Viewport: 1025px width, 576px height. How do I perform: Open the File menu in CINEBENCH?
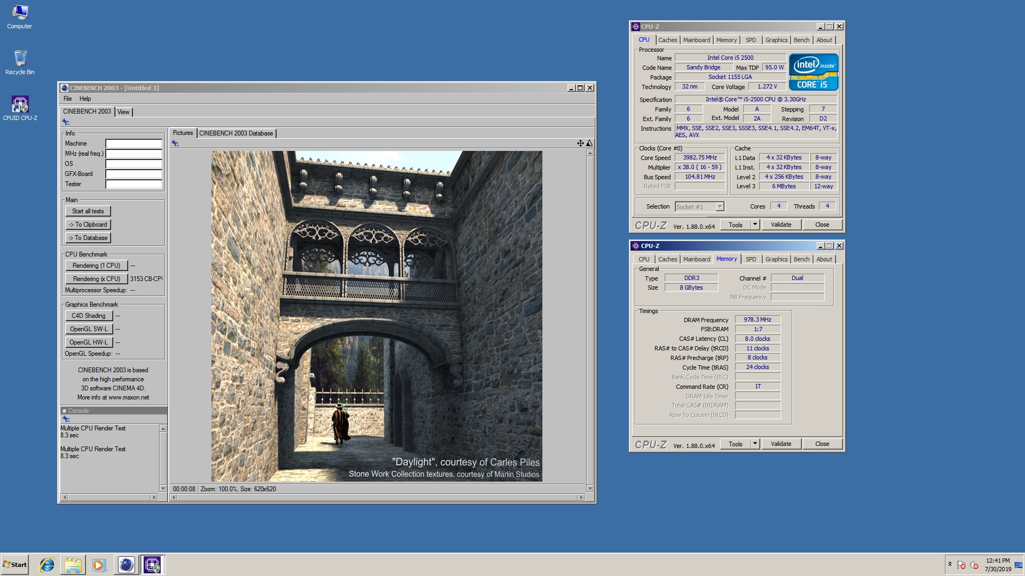coord(67,99)
